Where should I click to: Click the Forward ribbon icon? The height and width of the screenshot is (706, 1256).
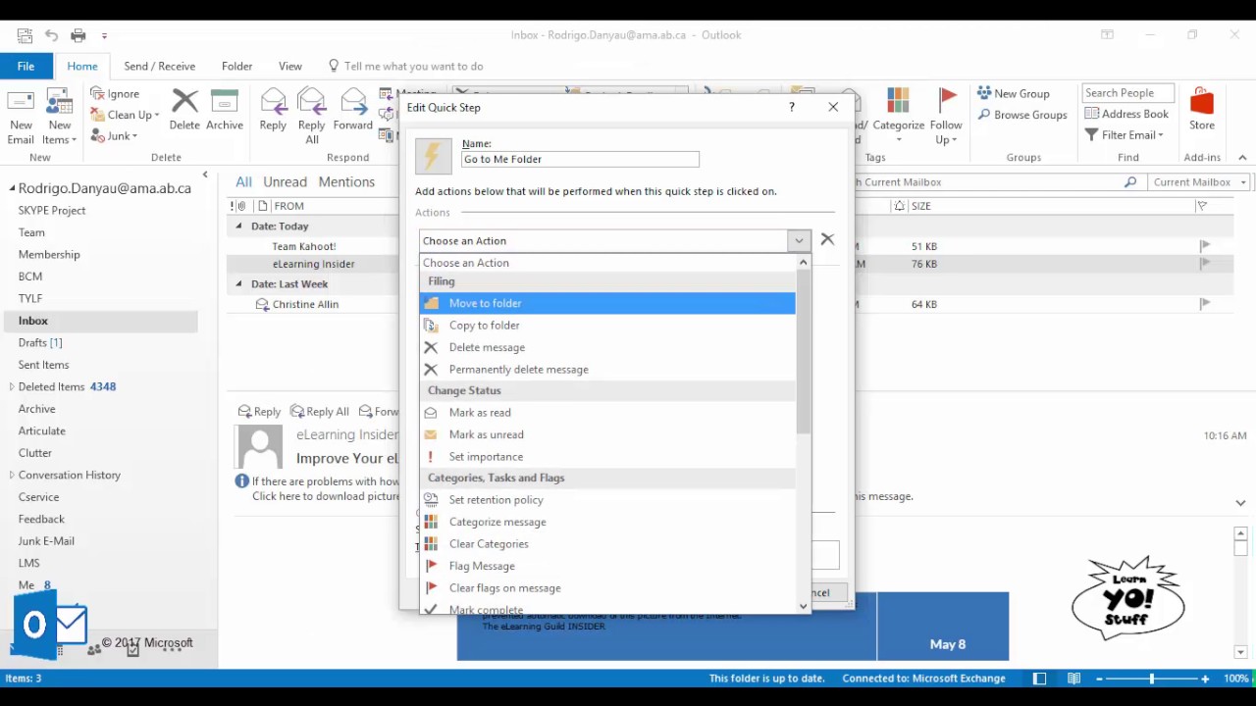pyautogui.click(x=353, y=102)
